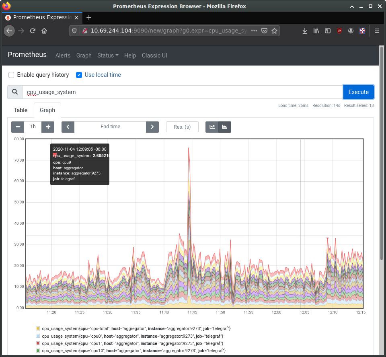
Task: Switch to the Classic UI
Action: [x=154, y=55]
